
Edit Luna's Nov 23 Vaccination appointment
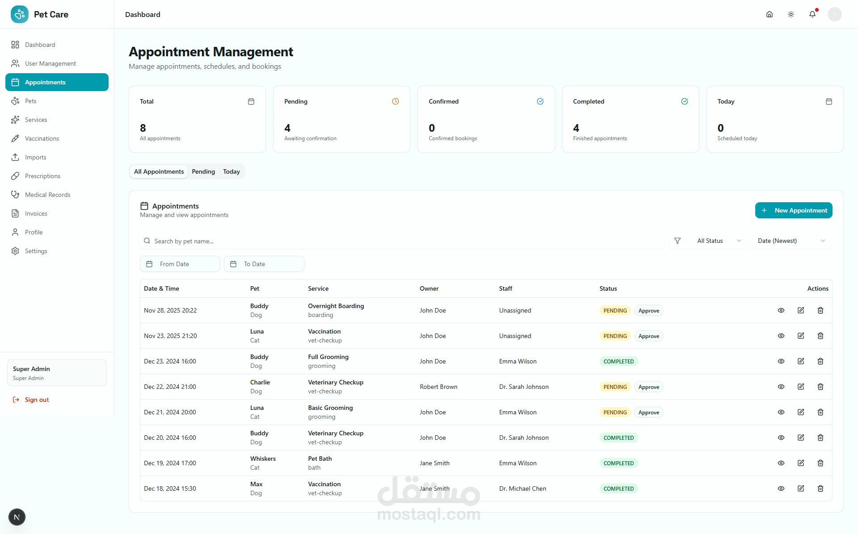click(x=800, y=336)
